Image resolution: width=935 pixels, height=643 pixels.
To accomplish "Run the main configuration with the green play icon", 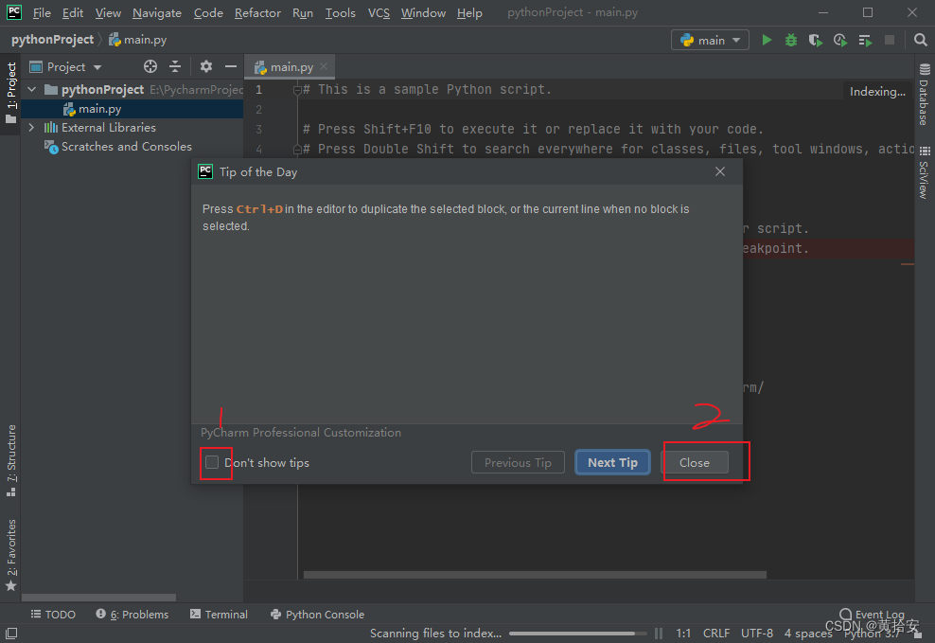I will click(767, 40).
